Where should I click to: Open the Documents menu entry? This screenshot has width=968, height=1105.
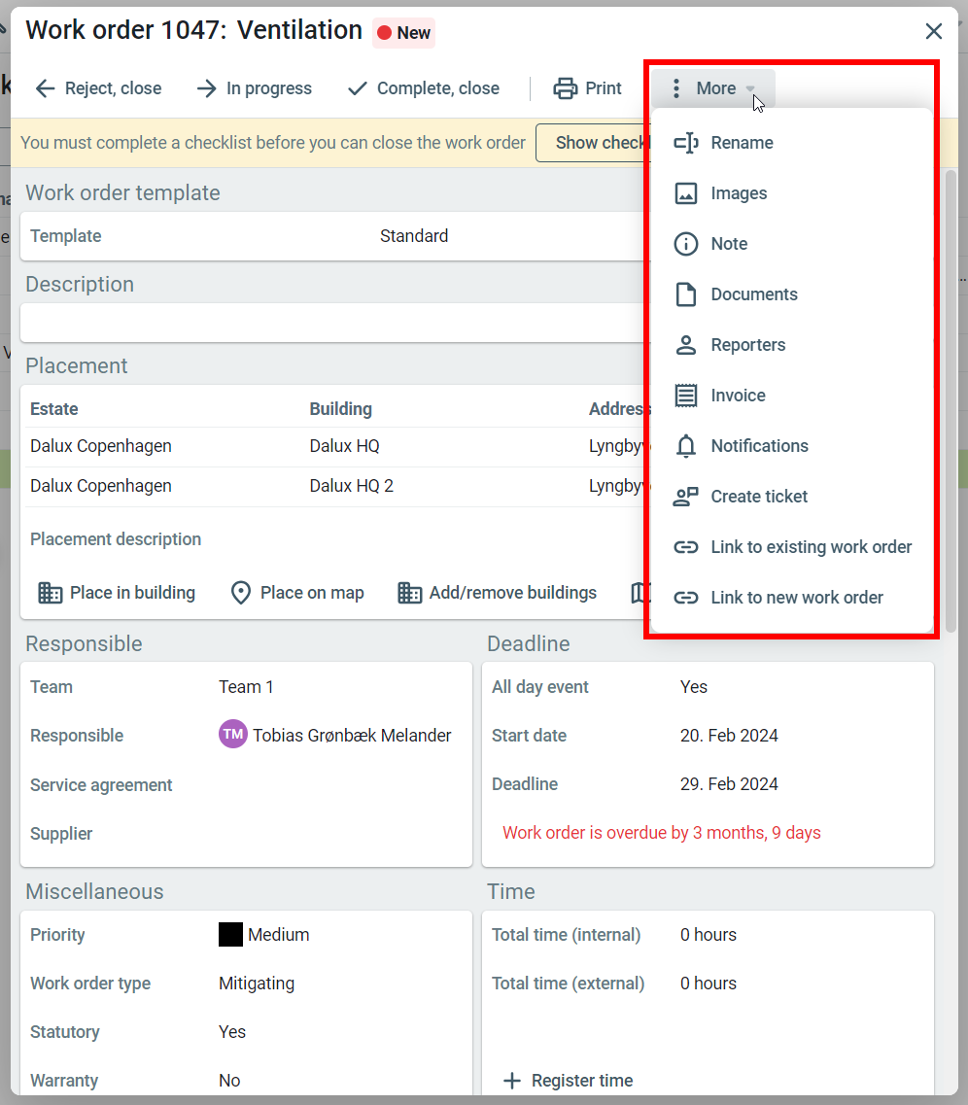pyautogui.click(x=753, y=294)
